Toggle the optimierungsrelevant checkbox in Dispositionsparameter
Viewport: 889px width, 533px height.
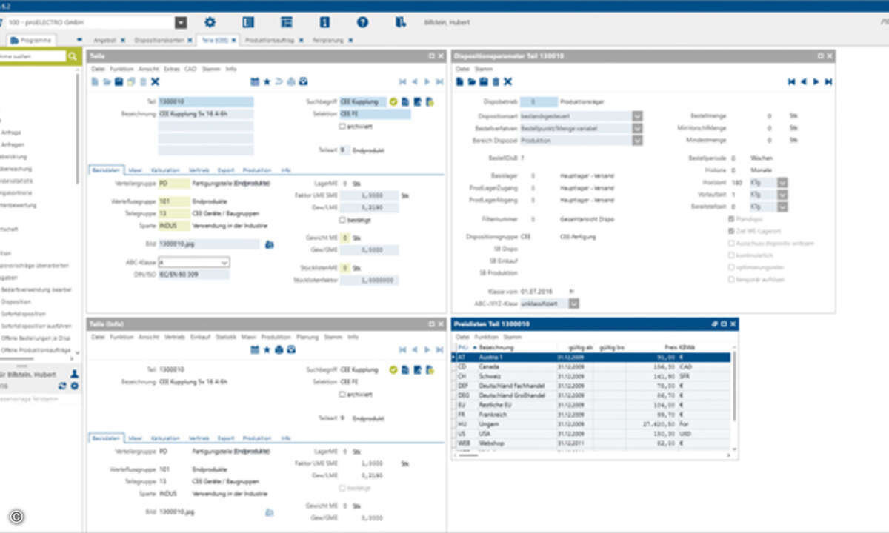731,267
